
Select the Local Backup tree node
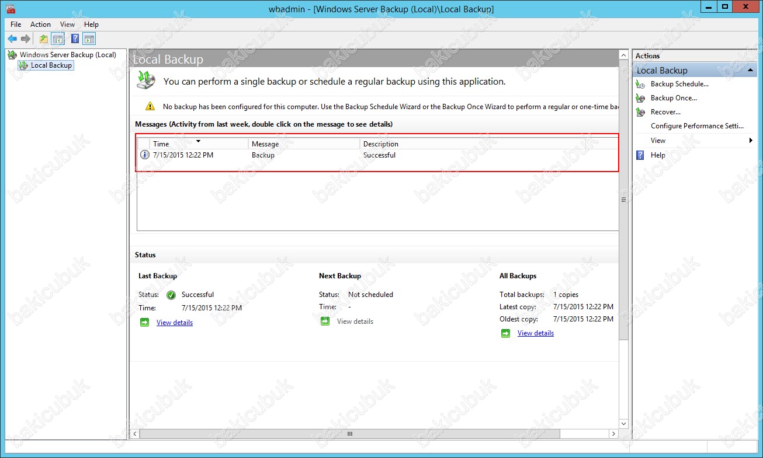click(51, 65)
